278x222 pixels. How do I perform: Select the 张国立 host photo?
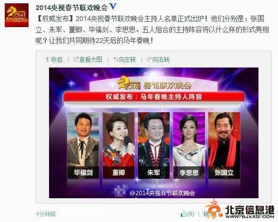[x=224, y=145]
